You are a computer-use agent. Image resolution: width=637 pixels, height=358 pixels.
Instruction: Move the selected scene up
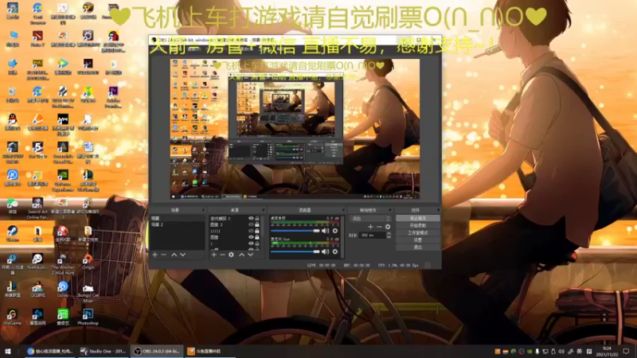pos(174,255)
